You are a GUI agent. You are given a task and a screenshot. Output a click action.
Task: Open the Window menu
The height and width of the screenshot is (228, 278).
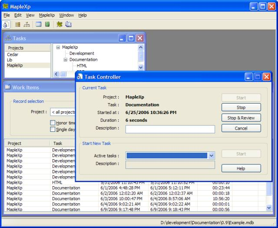(66, 15)
